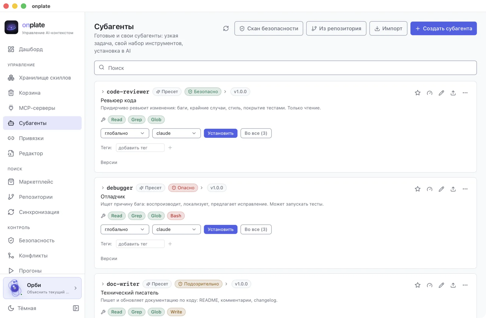The height and width of the screenshot is (318, 486).
Task: Expand the code-reviewer card chevron
Action: [103, 92]
